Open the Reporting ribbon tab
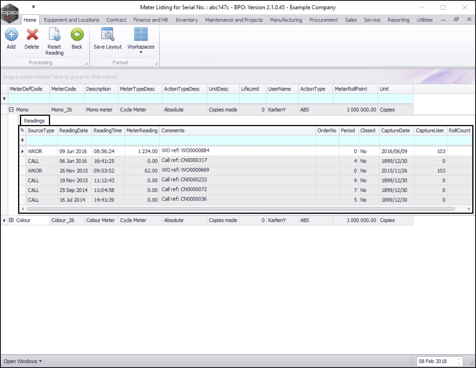This screenshot has width=476, height=368. (399, 20)
